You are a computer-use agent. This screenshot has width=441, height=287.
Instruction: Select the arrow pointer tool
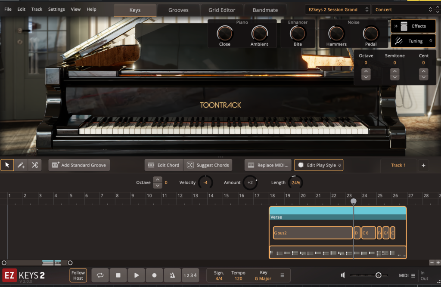[x=6, y=165]
